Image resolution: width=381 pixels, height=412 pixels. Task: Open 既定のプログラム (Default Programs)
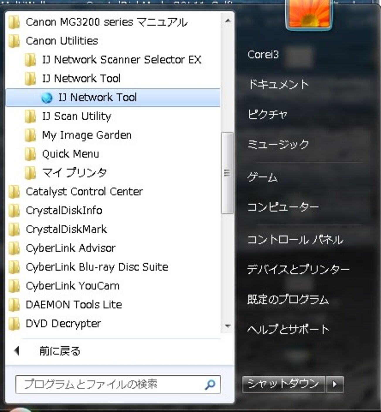click(288, 299)
